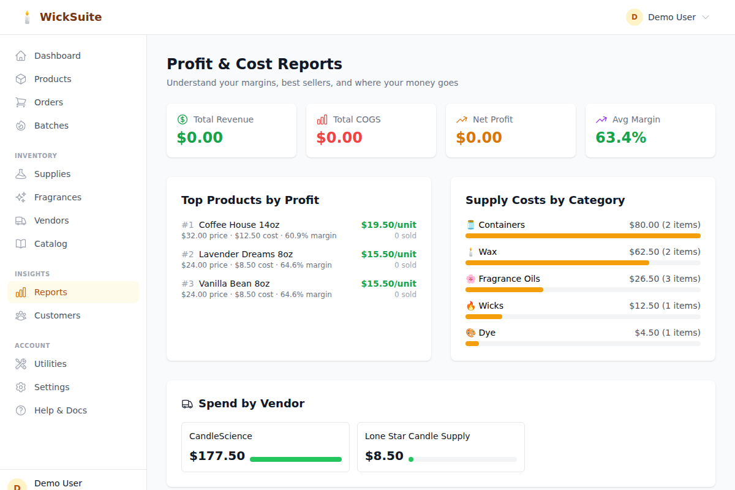The width and height of the screenshot is (735, 490).
Task: Select the Lavender Dreams 8oz product
Action: point(246,254)
